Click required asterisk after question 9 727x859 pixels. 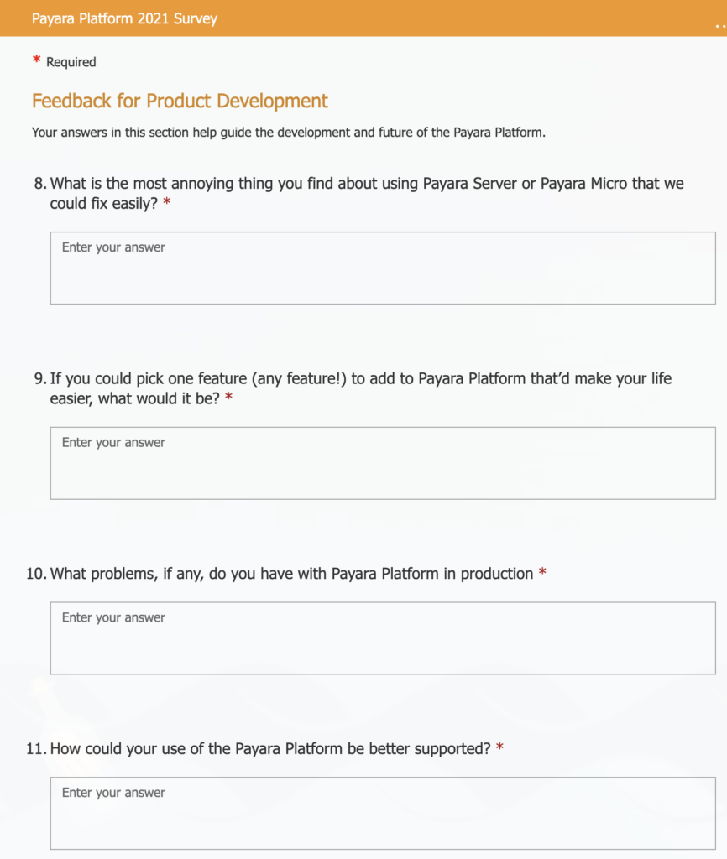click(x=229, y=397)
